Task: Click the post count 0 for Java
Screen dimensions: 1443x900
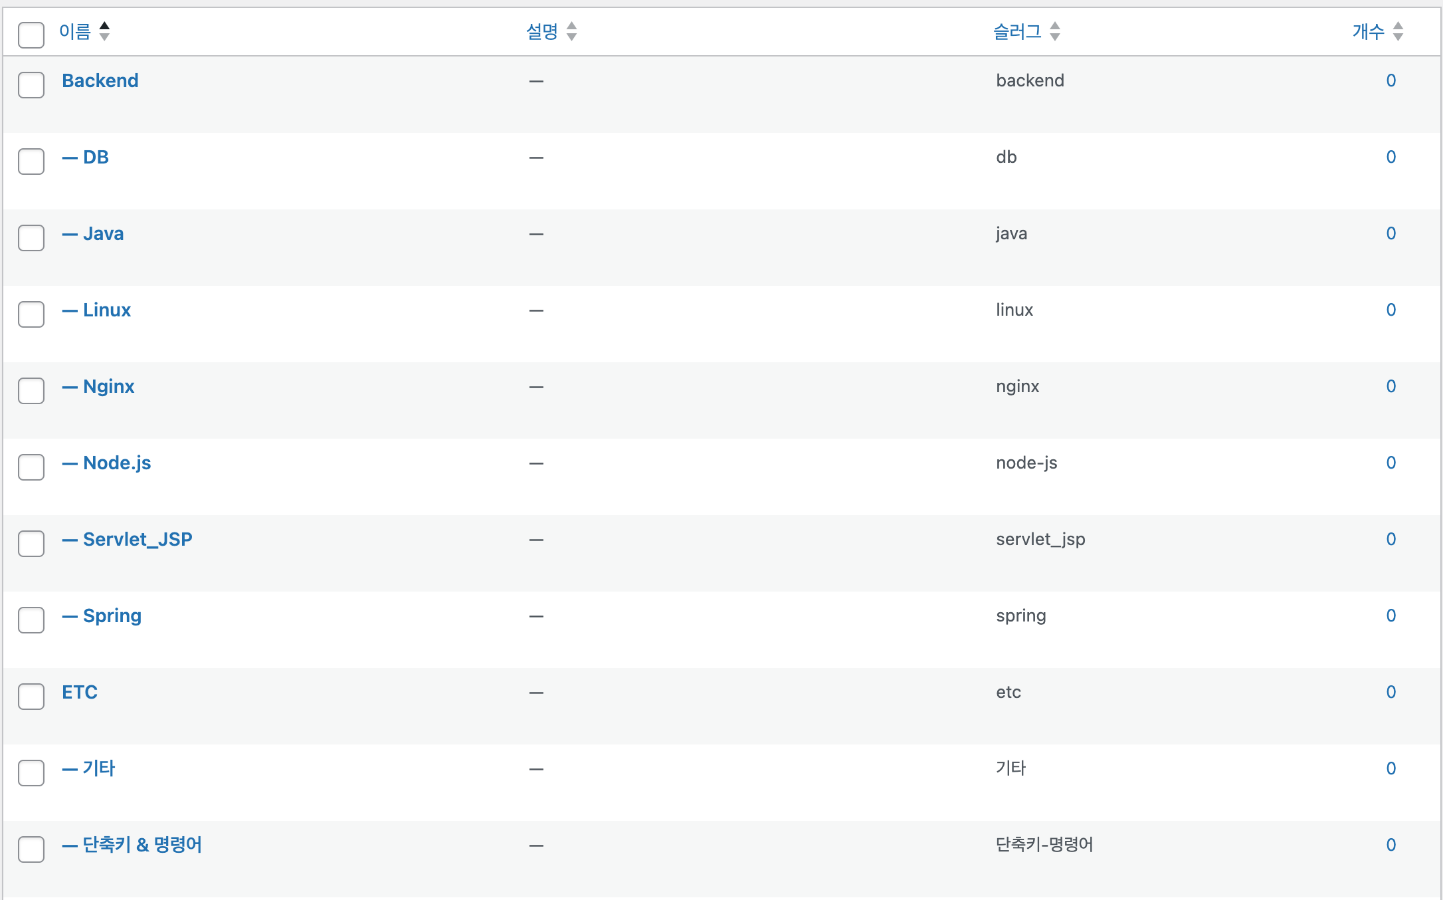Action: 1391,233
